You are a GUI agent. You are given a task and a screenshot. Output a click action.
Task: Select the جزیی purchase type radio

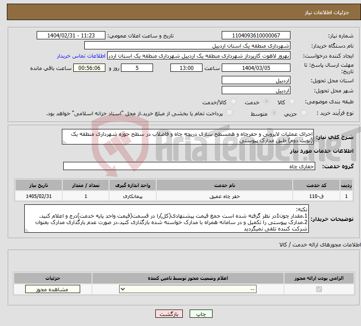click(x=304, y=113)
